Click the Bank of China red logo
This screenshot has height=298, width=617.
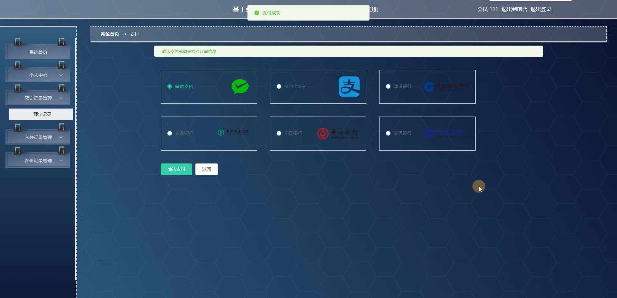(x=337, y=133)
